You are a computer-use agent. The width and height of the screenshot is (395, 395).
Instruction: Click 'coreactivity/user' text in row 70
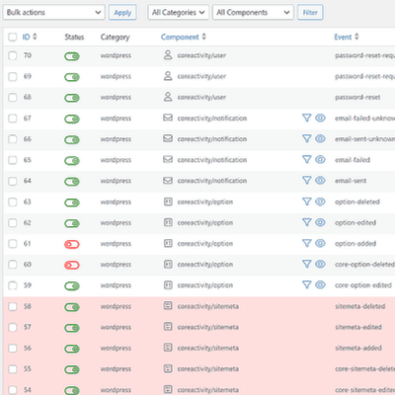(x=201, y=55)
